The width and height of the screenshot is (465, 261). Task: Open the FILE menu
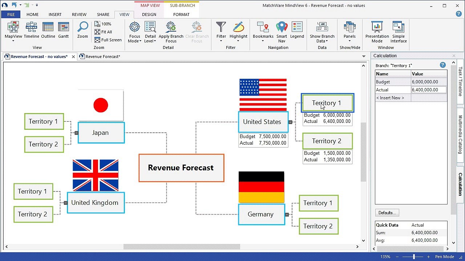[11, 14]
